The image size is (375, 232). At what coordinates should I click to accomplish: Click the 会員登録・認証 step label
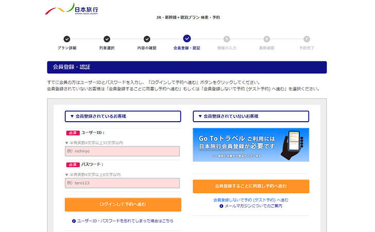(x=187, y=48)
